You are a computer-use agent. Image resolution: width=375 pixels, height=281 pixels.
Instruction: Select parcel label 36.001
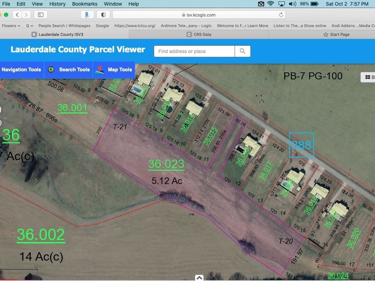coord(72,108)
